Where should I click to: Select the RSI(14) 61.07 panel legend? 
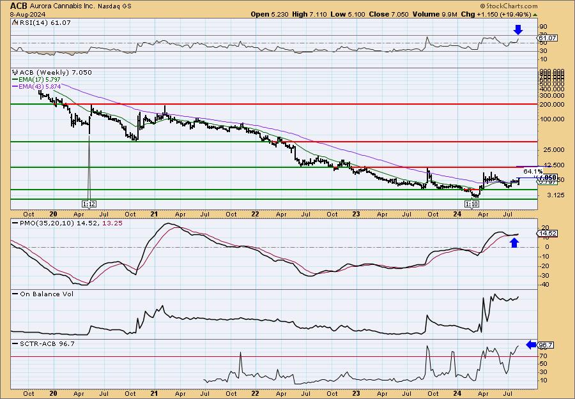tap(45, 22)
